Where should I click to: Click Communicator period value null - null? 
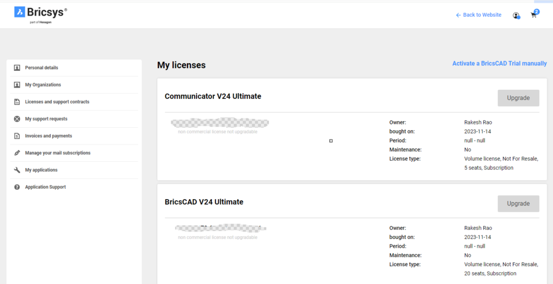coord(475,141)
